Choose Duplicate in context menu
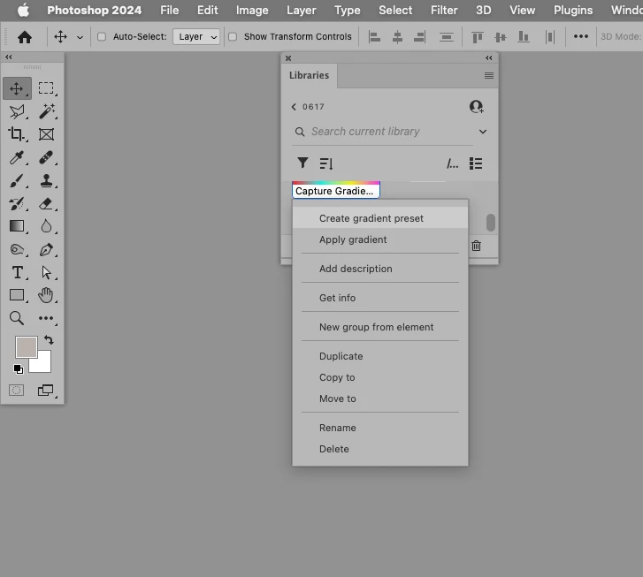The image size is (643, 577). (380, 356)
